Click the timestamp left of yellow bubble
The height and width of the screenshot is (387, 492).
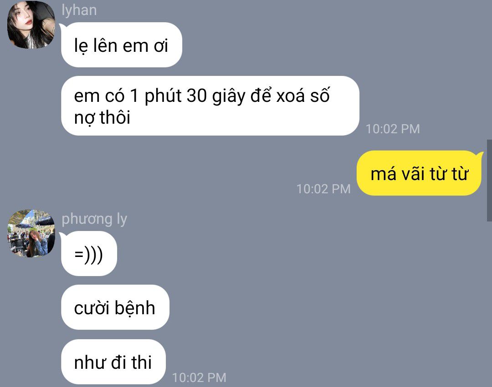click(x=323, y=189)
